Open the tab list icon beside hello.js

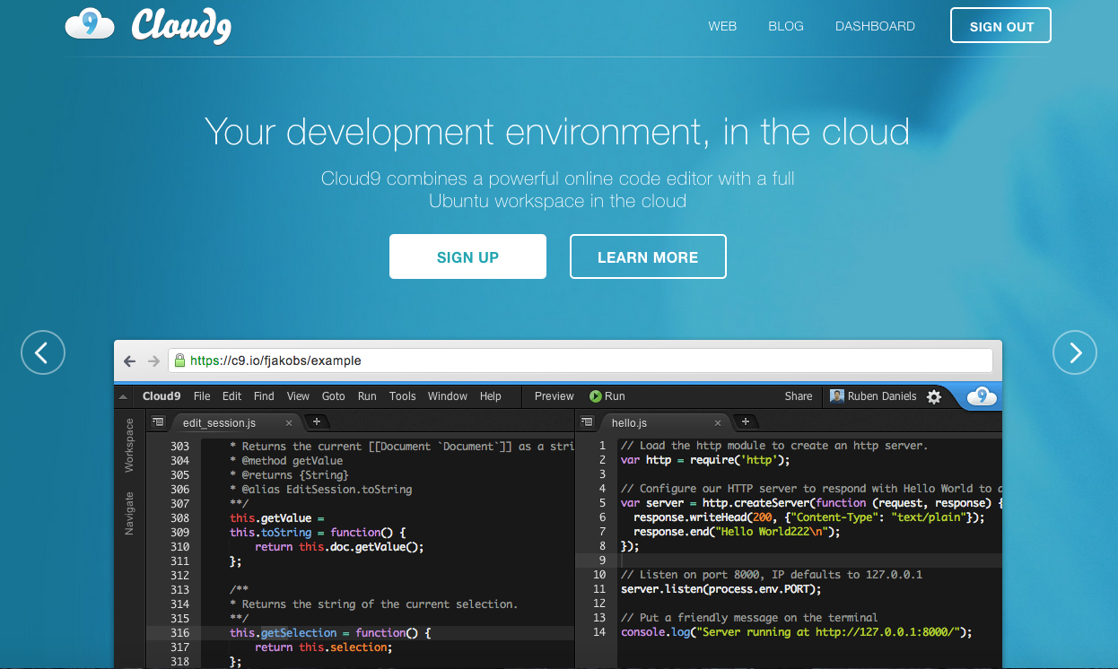coord(588,421)
